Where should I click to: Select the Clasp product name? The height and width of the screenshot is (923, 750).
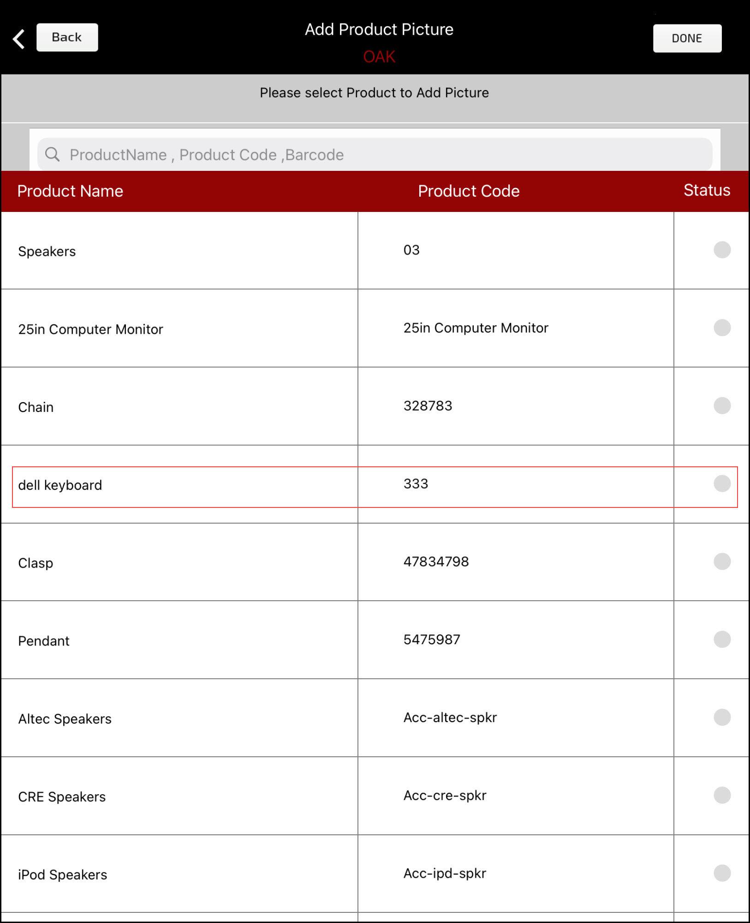point(36,563)
